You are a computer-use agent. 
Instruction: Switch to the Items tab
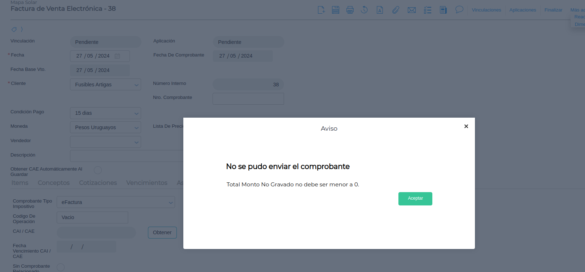(20, 183)
